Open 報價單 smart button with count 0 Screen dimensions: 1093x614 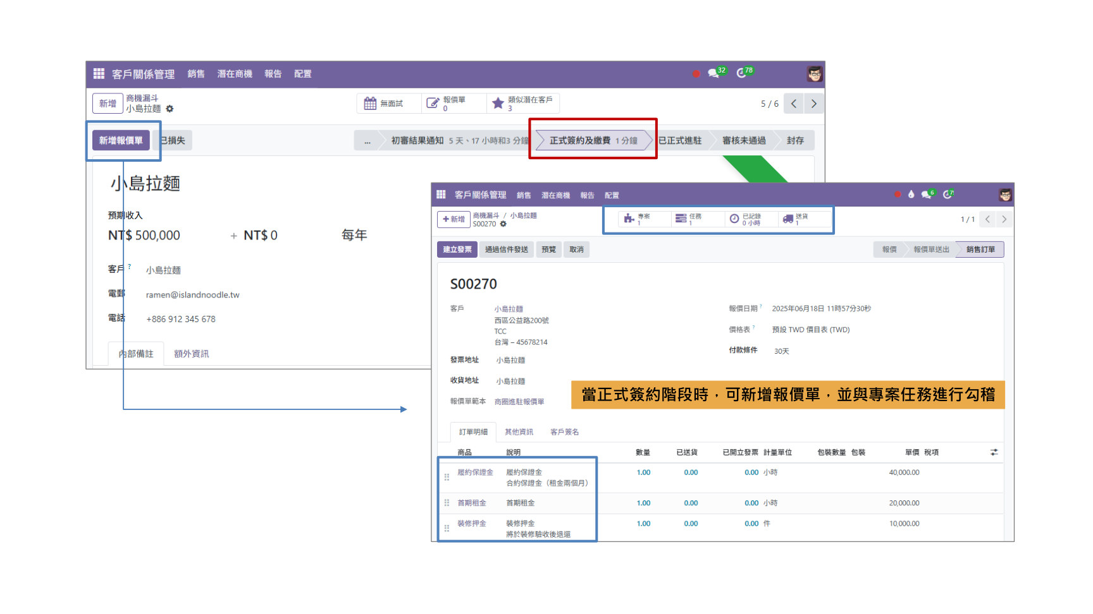454,104
